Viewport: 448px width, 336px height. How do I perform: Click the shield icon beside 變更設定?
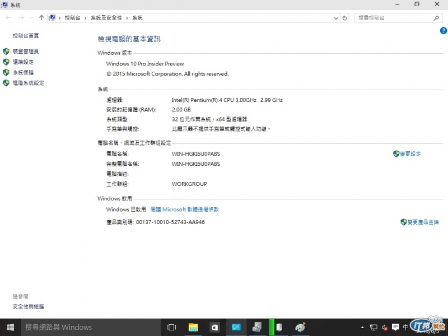(x=396, y=154)
